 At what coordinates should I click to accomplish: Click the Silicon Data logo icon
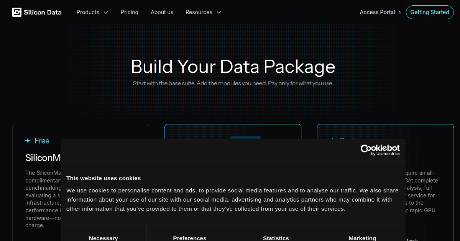pyautogui.click(x=17, y=12)
